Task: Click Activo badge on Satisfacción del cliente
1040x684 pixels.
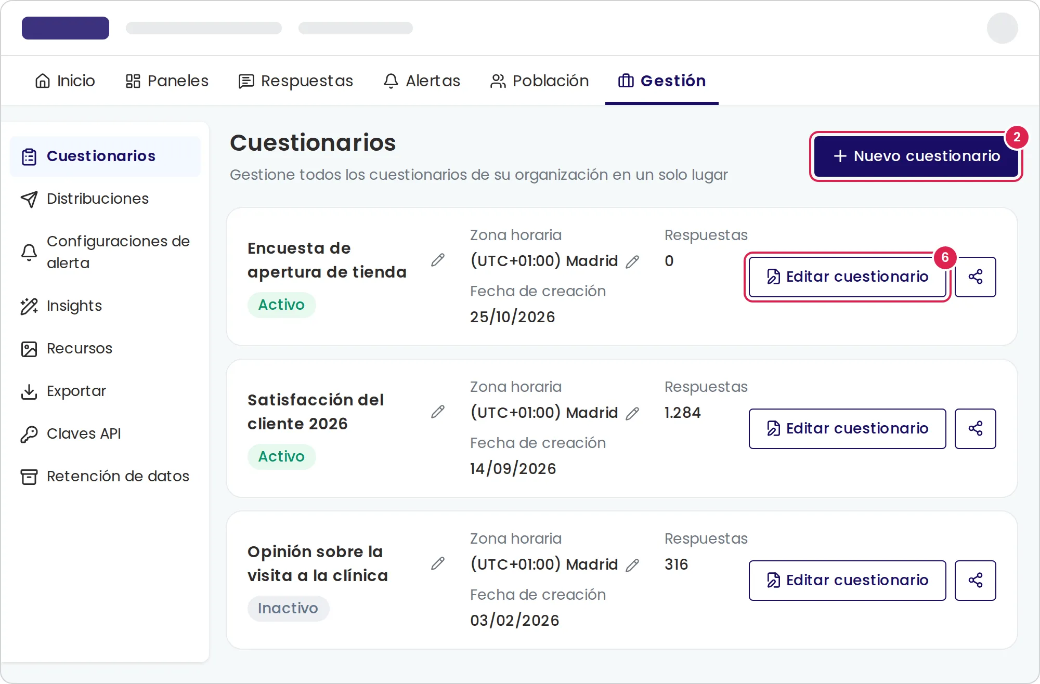Action: pos(281,456)
